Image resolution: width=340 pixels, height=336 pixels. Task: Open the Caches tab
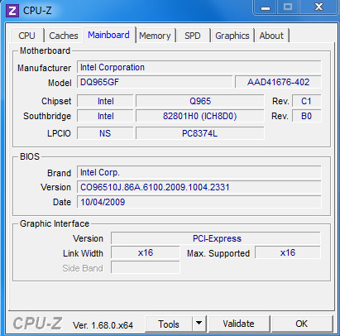[x=64, y=36]
